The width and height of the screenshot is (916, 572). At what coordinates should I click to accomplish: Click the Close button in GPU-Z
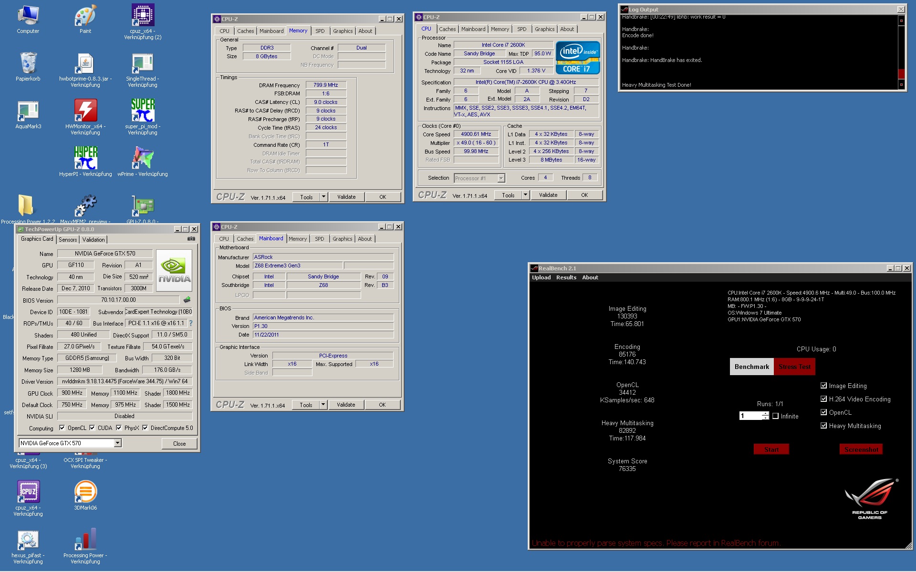point(179,443)
